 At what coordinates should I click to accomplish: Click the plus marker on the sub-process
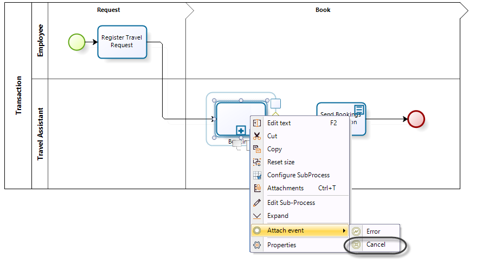pos(241,130)
